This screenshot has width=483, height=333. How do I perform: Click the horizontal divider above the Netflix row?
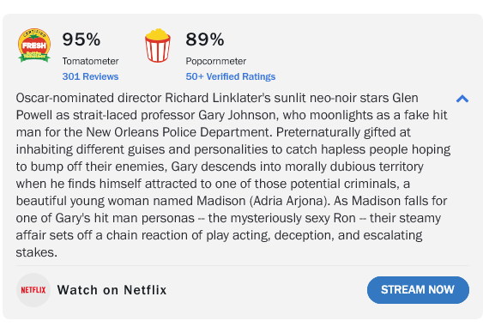pyautogui.click(x=243, y=265)
